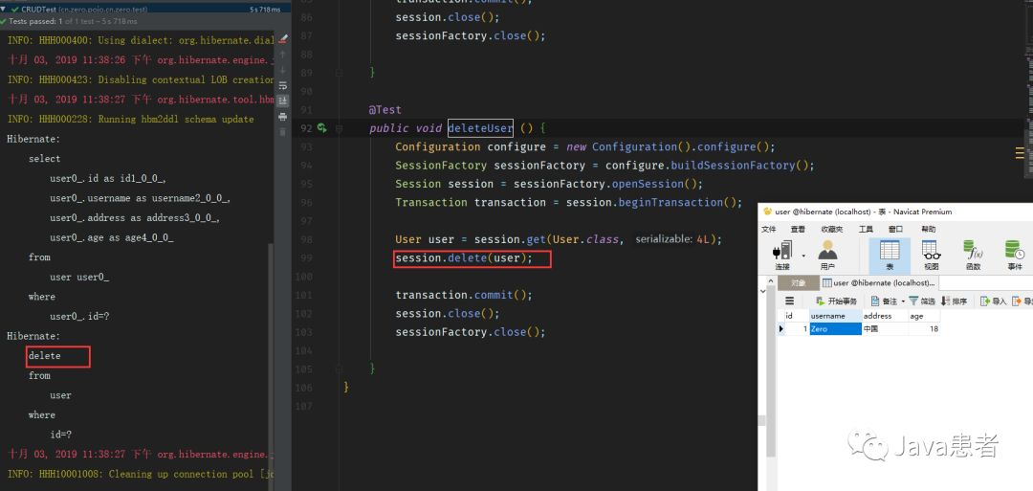
Task: Open the 帮助 menu in Navicat
Action: (x=928, y=230)
